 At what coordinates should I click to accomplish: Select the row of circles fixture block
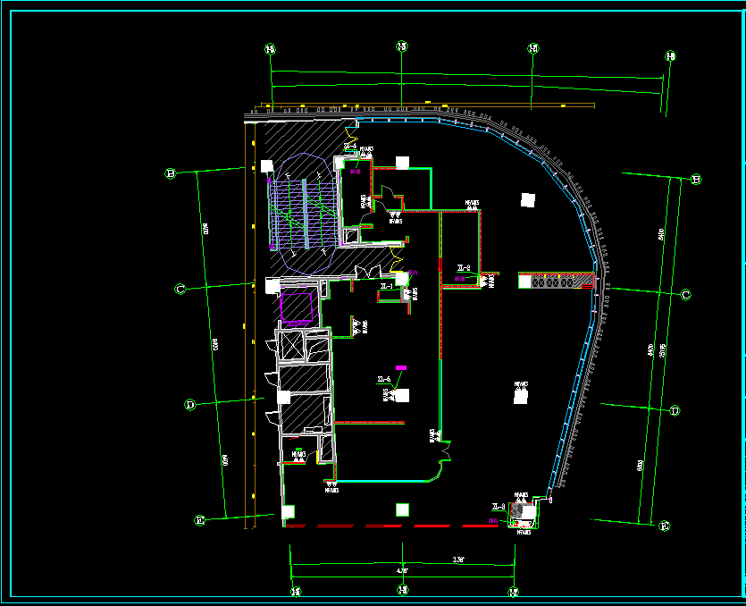pos(554,282)
